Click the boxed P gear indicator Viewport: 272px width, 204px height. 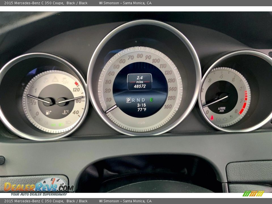click(129, 100)
